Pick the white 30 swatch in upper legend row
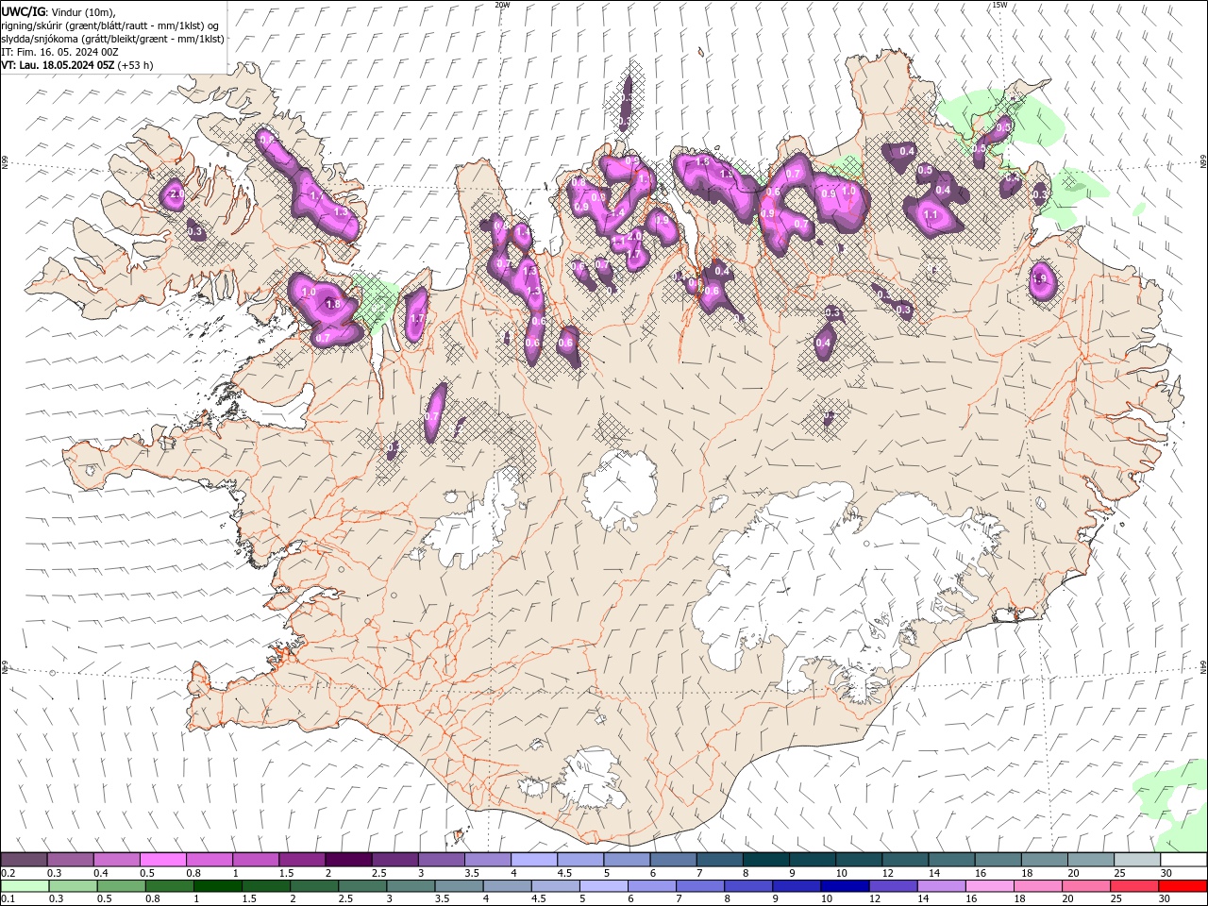The height and width of the screenshot is (906, 1208). coord(1183,860)
